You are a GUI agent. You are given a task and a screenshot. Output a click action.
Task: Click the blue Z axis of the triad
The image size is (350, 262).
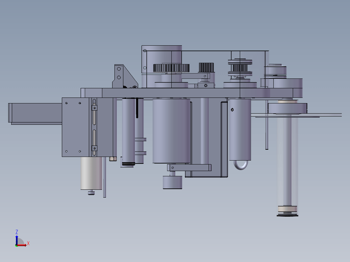coord(17,240)
